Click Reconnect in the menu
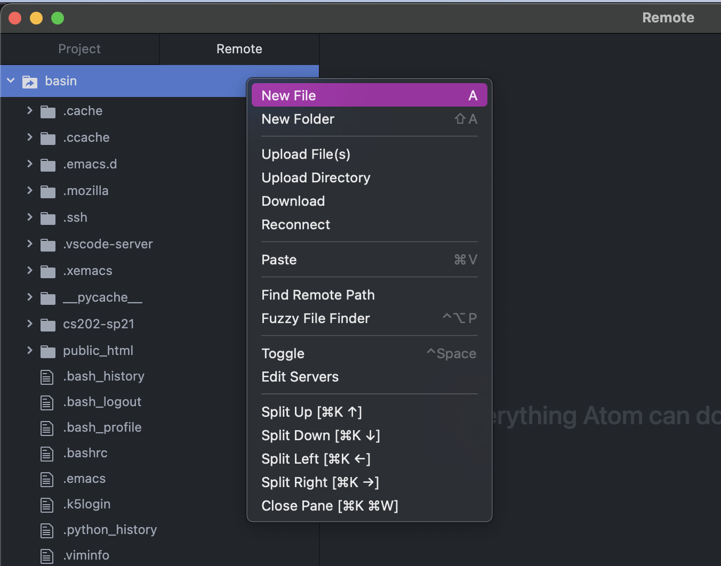The height and width of the screenshot is (566, 721). pos(295,224)
